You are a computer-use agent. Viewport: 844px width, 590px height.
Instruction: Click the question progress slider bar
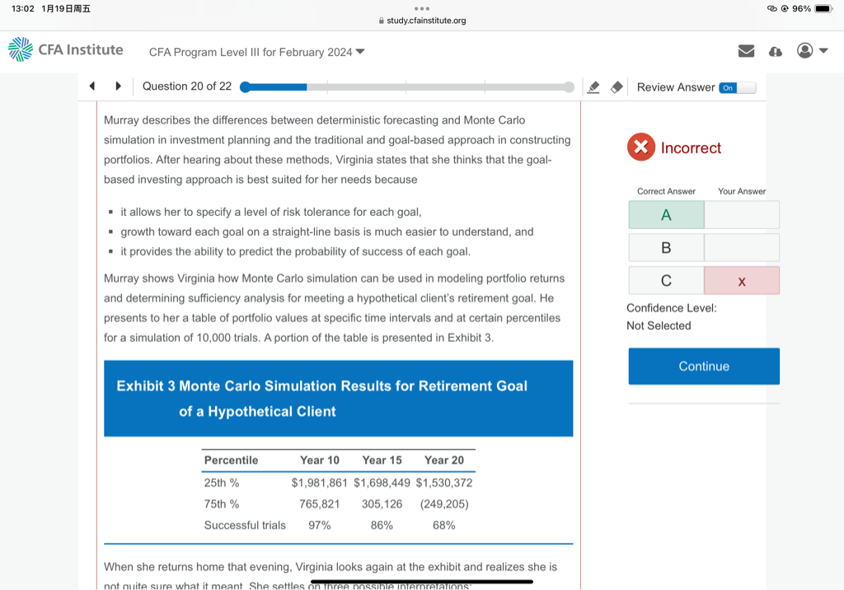coord(406,87)
